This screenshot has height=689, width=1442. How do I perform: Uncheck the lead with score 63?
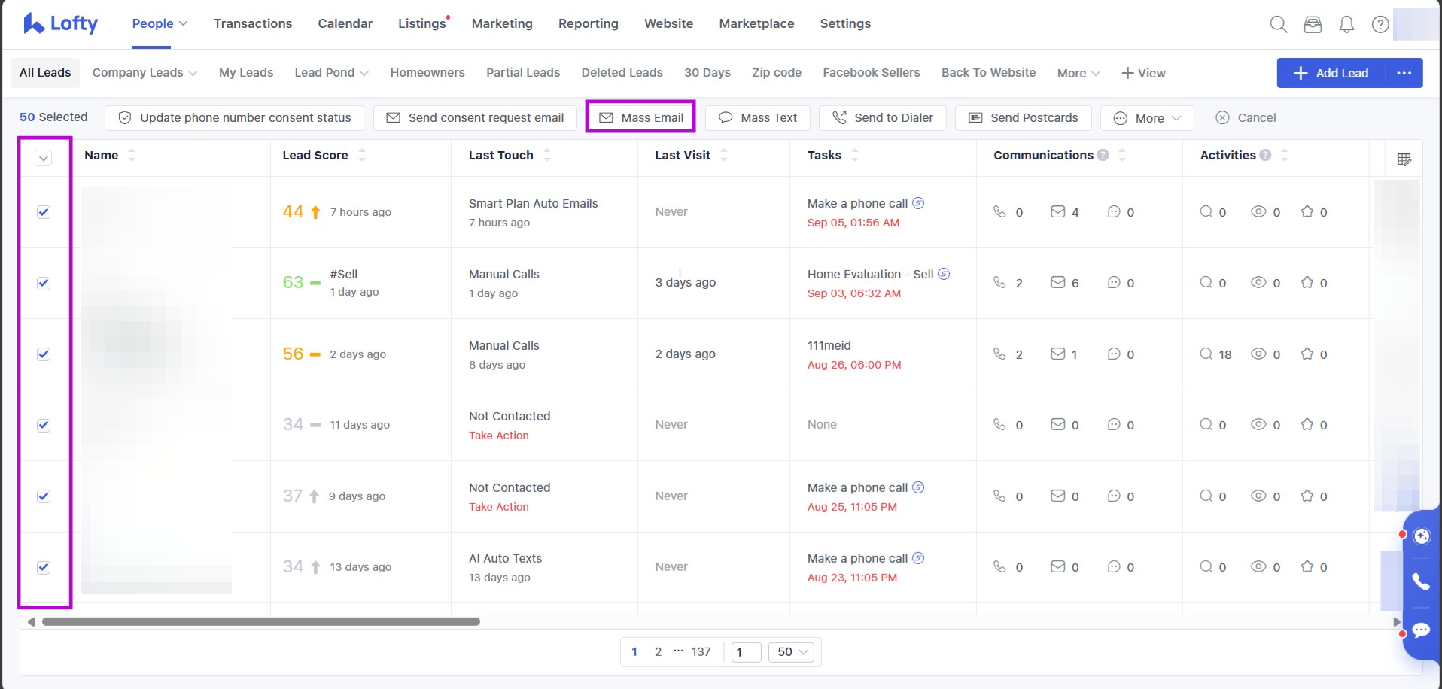pos(44,283)
